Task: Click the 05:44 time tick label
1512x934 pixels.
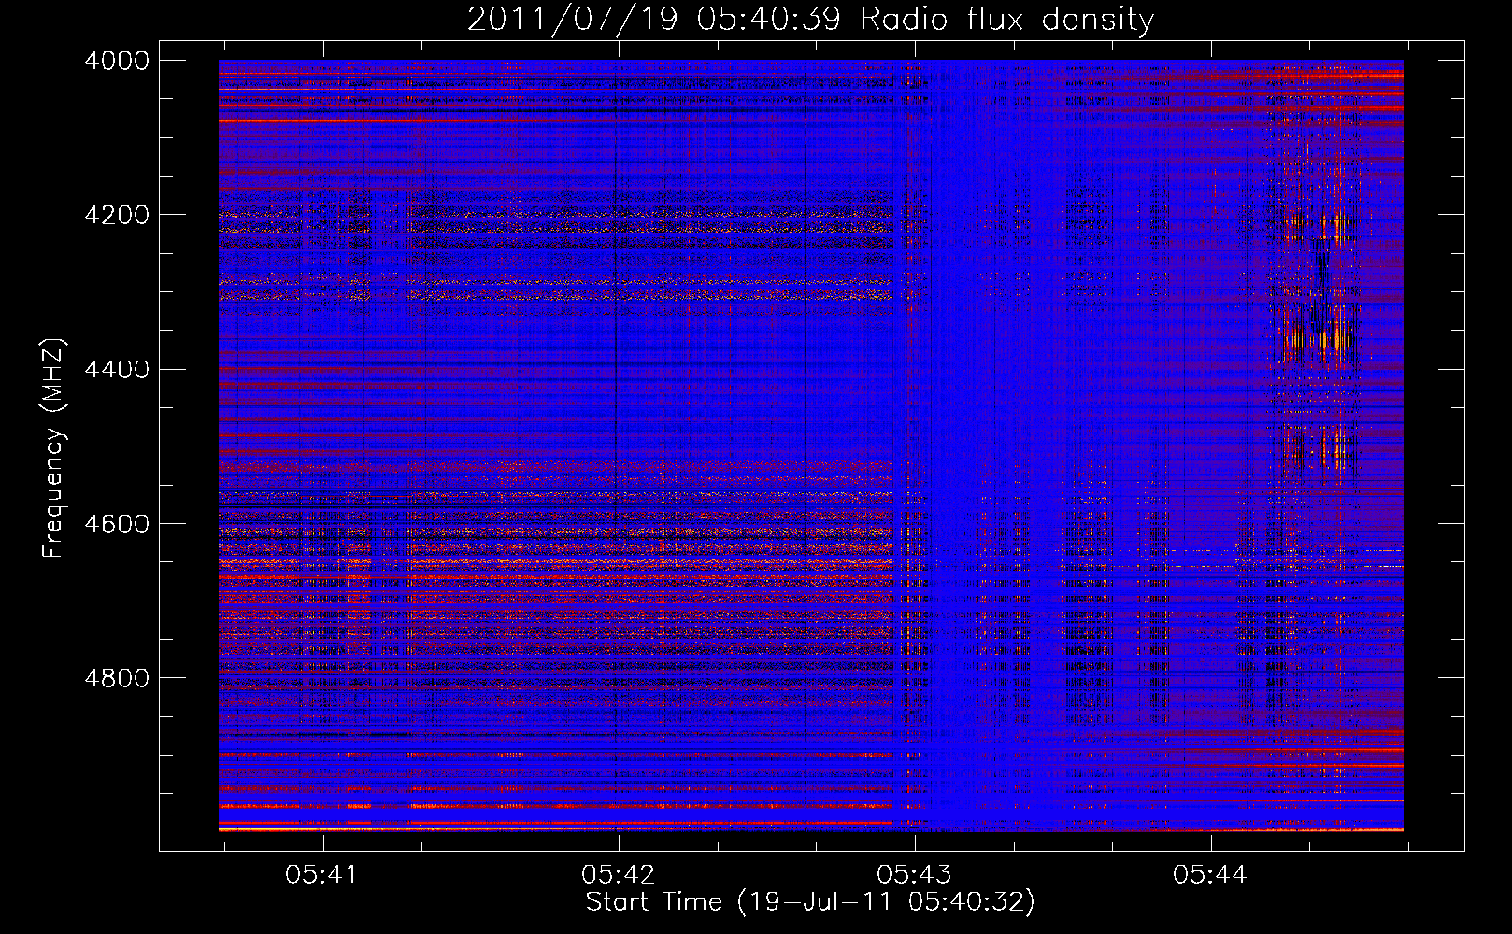Action: [1210, 875]
